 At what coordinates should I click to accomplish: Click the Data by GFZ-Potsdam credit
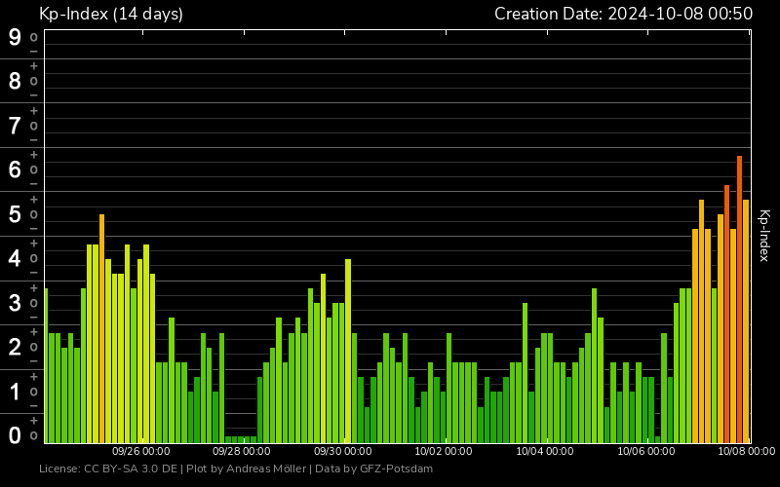[373, 469]
